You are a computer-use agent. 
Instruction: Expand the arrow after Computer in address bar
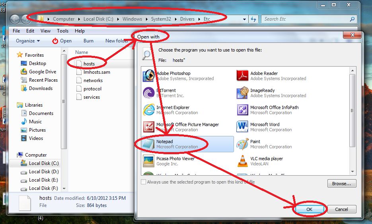pyautogui.click(x=79, y=19)
